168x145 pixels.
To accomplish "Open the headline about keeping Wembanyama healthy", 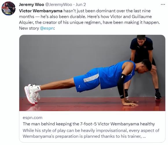I will click(89, 124).
